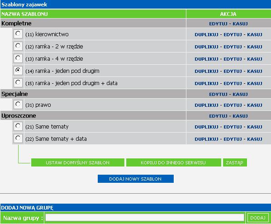The image size is (271, 224).
Task: Click DODAJ NOWY SZABLON button
Action: pos(136,179)
